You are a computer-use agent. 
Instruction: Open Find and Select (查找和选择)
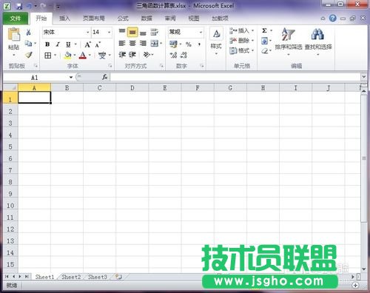click(318, 41)
